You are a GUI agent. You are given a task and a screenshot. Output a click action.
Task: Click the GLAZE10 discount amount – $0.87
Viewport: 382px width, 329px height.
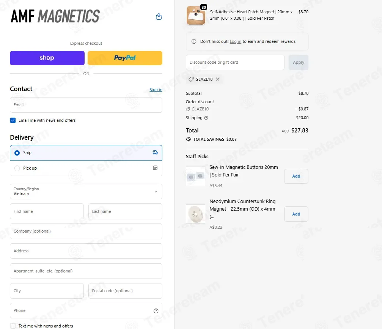pyautogui.click(x=302, y=109)
